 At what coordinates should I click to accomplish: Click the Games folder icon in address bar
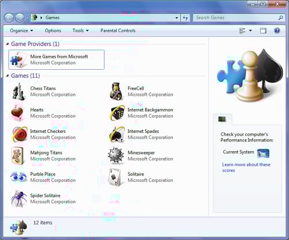34,17
